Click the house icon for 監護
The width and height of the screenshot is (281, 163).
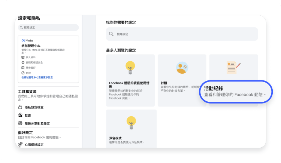click(x=20, y=115)
